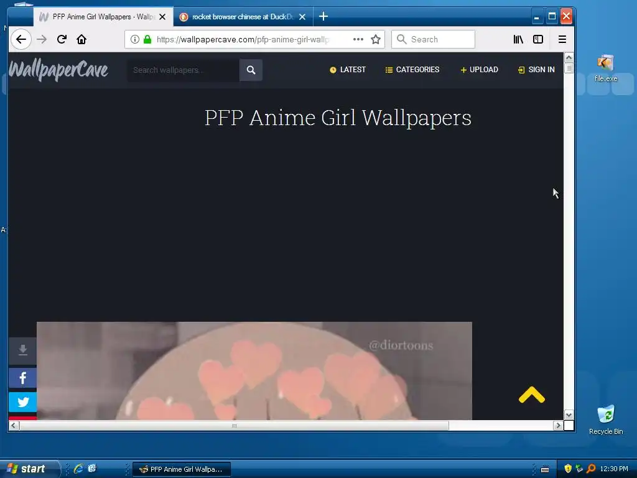Click the horizontal scrollbar thumb

[234, 426]
